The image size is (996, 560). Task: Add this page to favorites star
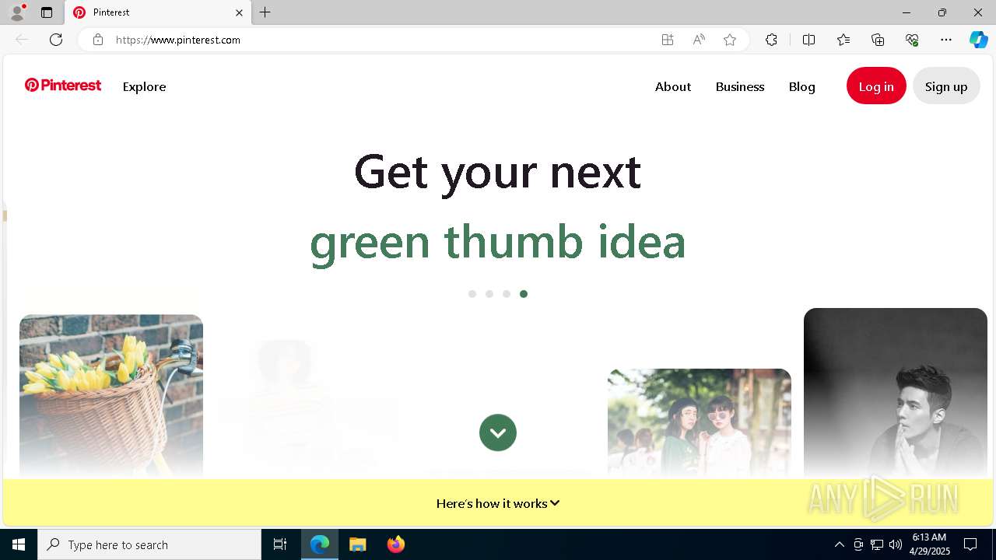click(730, 40)
